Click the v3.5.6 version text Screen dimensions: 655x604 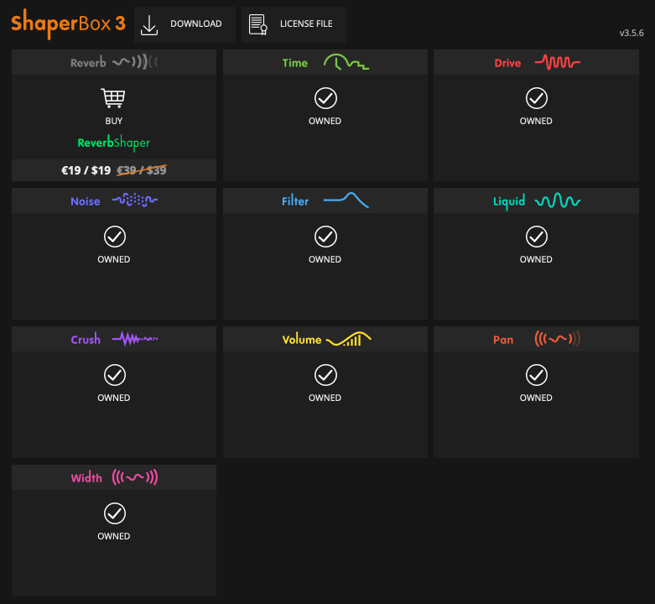632,33
